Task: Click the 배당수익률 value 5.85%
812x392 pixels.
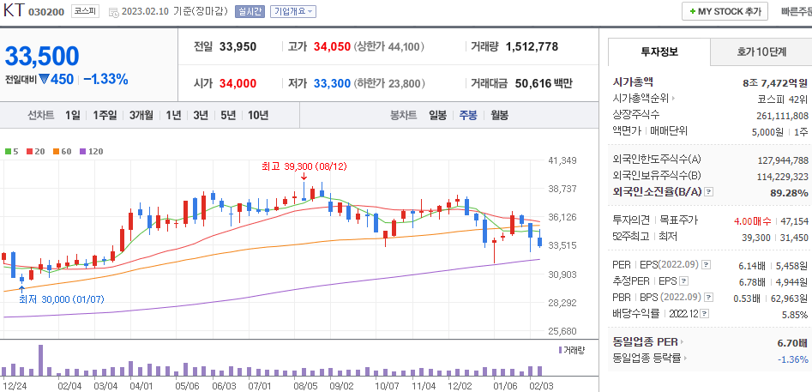Action: click(x=795, y=314)
